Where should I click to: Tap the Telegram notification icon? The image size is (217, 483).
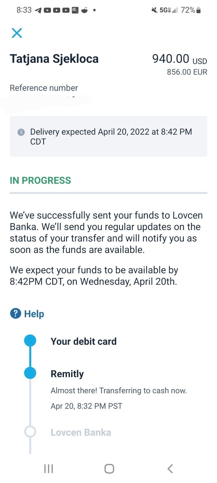pyautogui.click(x=38, y=10)
